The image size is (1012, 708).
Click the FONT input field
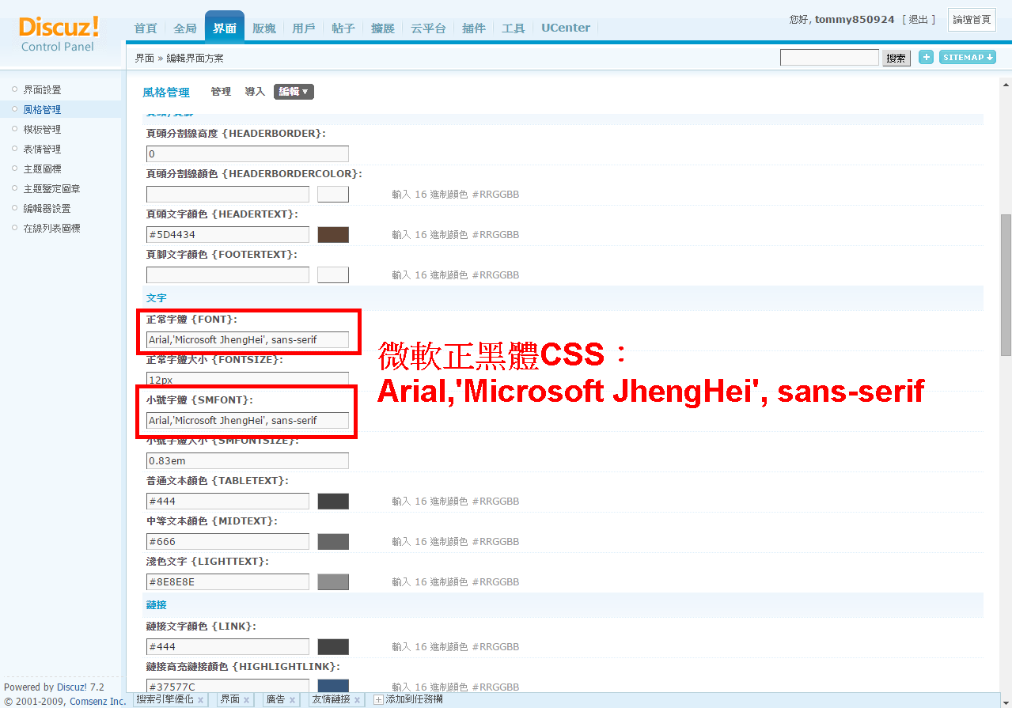[x=248, y=339]
